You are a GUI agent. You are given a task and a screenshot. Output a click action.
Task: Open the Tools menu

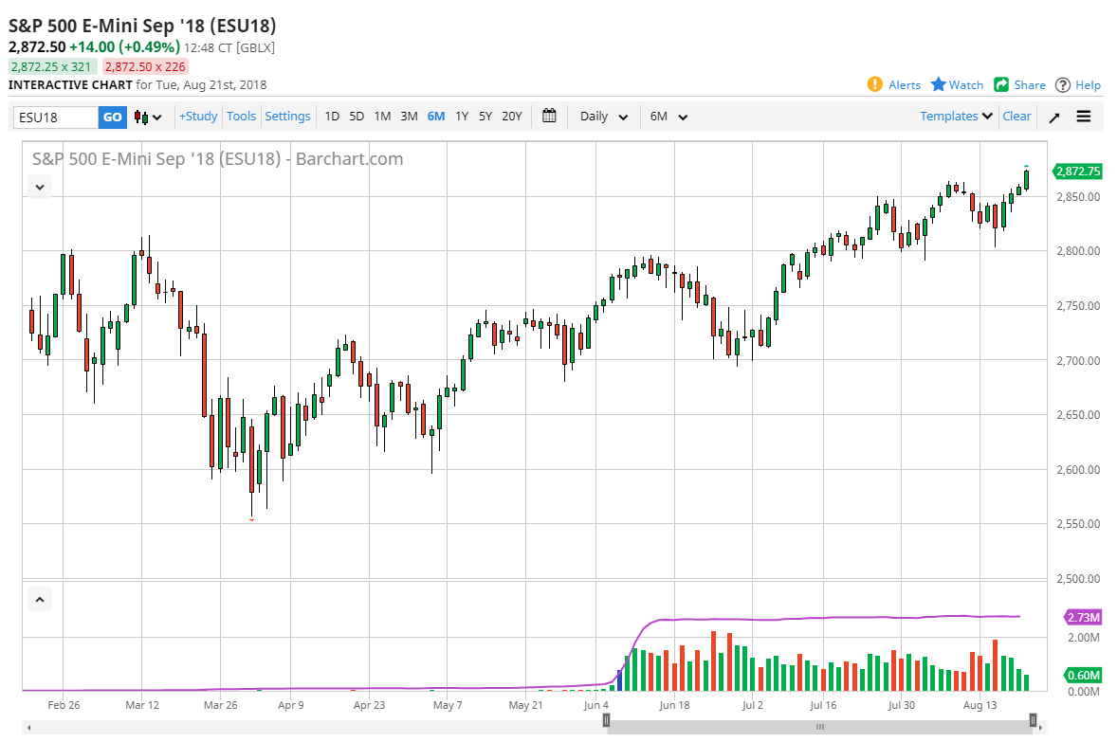pos(241,117)
